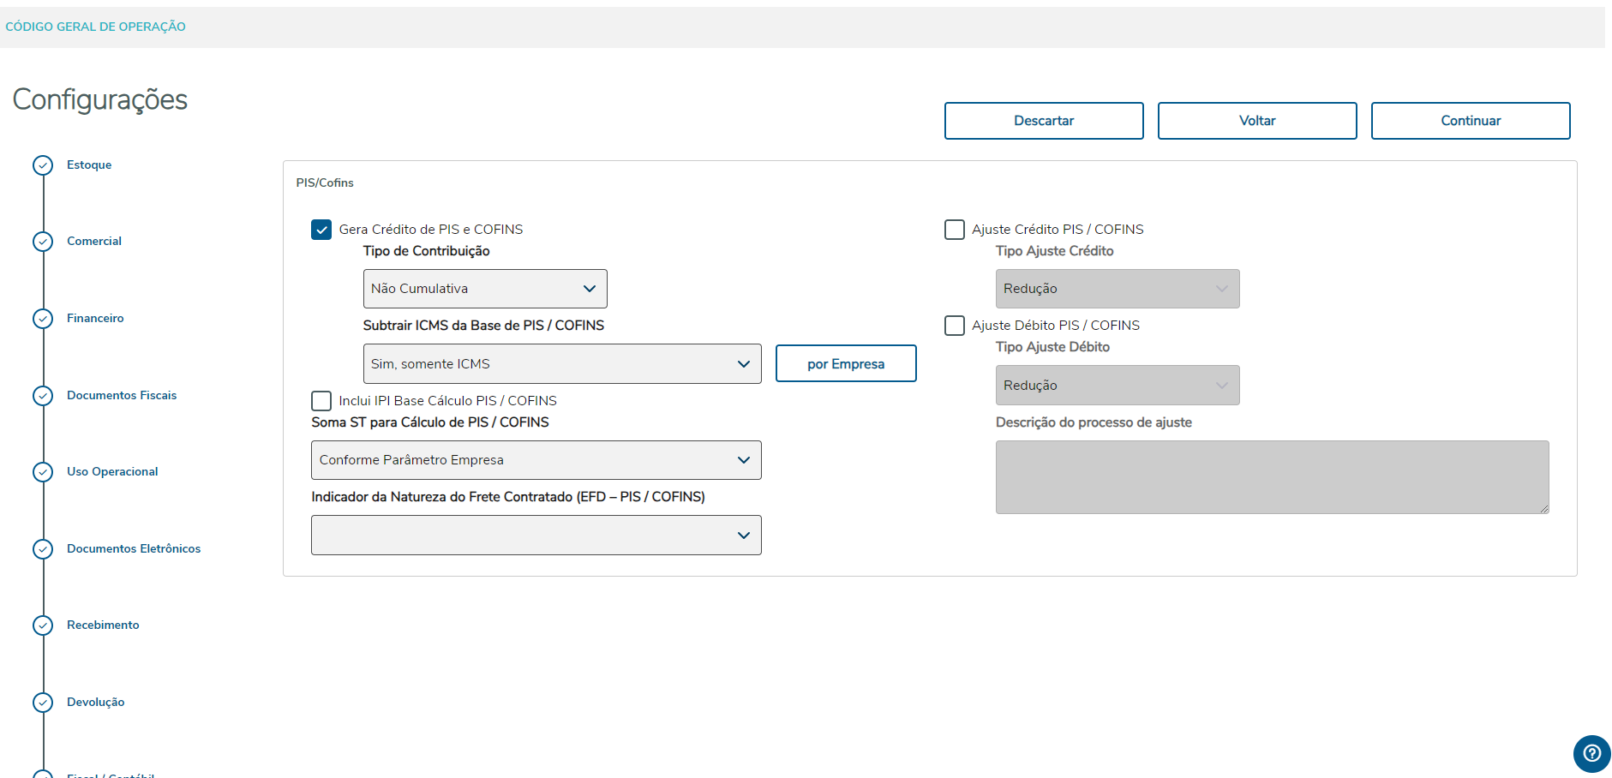The width and height of the screenshot is (1612, 778).
Task: Open the Código Geral de Operação breadcrumb
Action: (95, 27)
